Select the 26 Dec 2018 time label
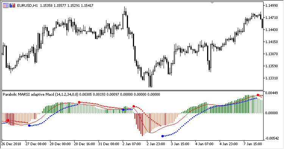This screenshot has width=284, height=149. (11, 144)
